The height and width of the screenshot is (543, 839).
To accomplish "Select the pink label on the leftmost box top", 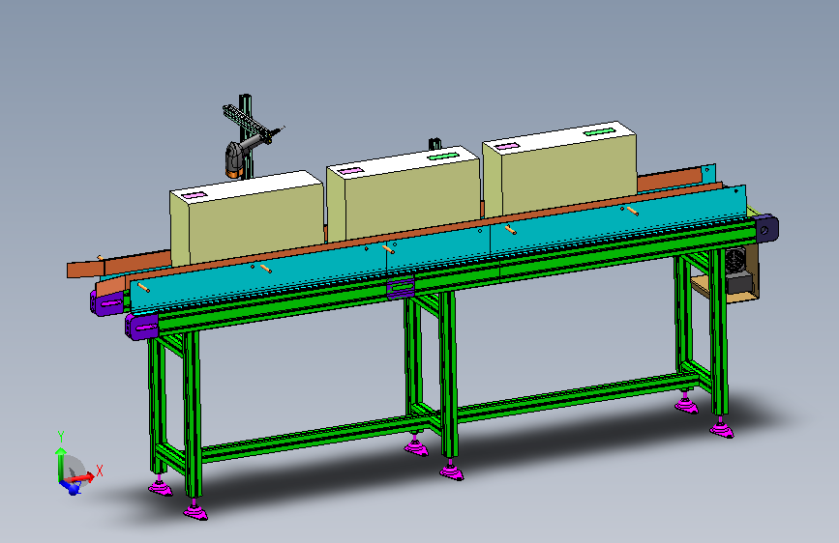I will point(195,194).
